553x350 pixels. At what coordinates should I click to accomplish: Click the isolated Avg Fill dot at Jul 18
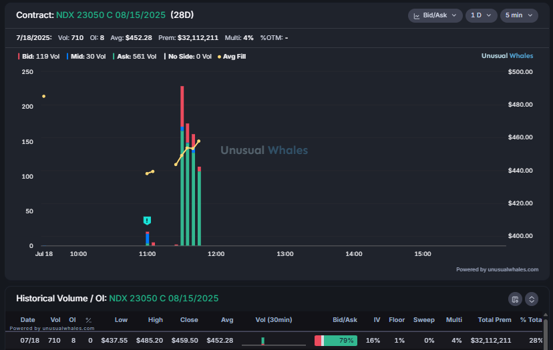(43, 96)
